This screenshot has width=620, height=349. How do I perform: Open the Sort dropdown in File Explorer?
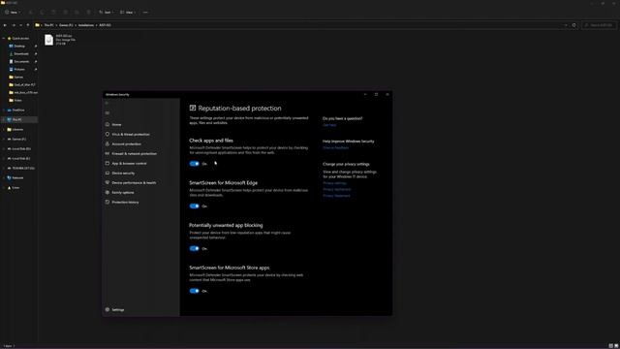(106, 13)
